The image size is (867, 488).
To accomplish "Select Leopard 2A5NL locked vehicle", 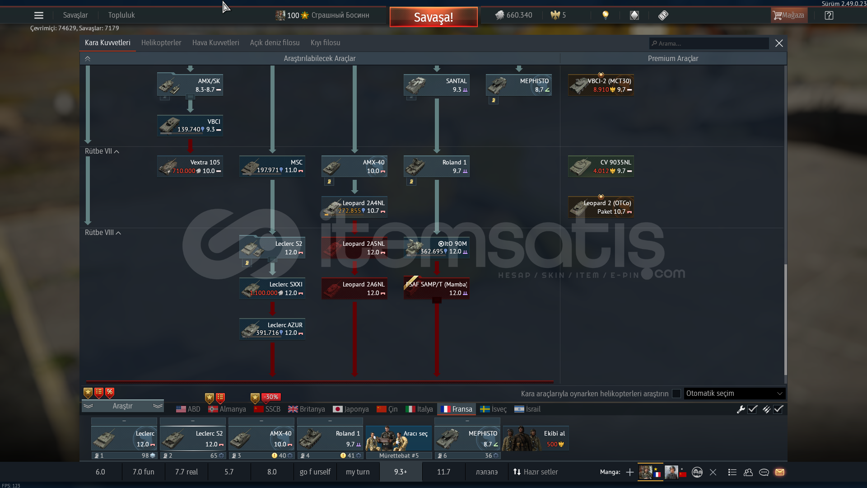I will [354, 248].
